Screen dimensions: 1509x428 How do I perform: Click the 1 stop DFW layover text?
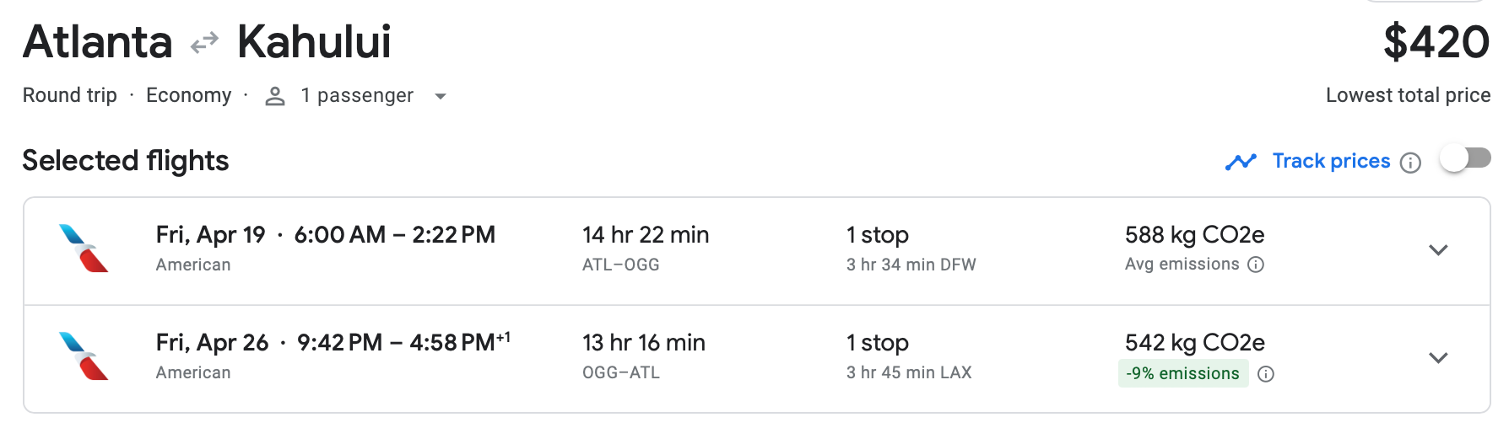pos(911,265)
